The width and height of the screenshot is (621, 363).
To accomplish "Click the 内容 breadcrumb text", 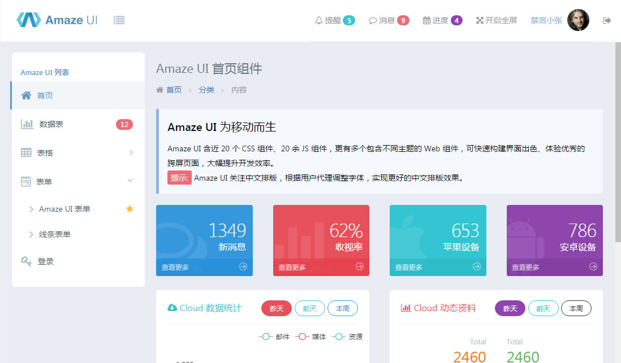I will 239,90.
